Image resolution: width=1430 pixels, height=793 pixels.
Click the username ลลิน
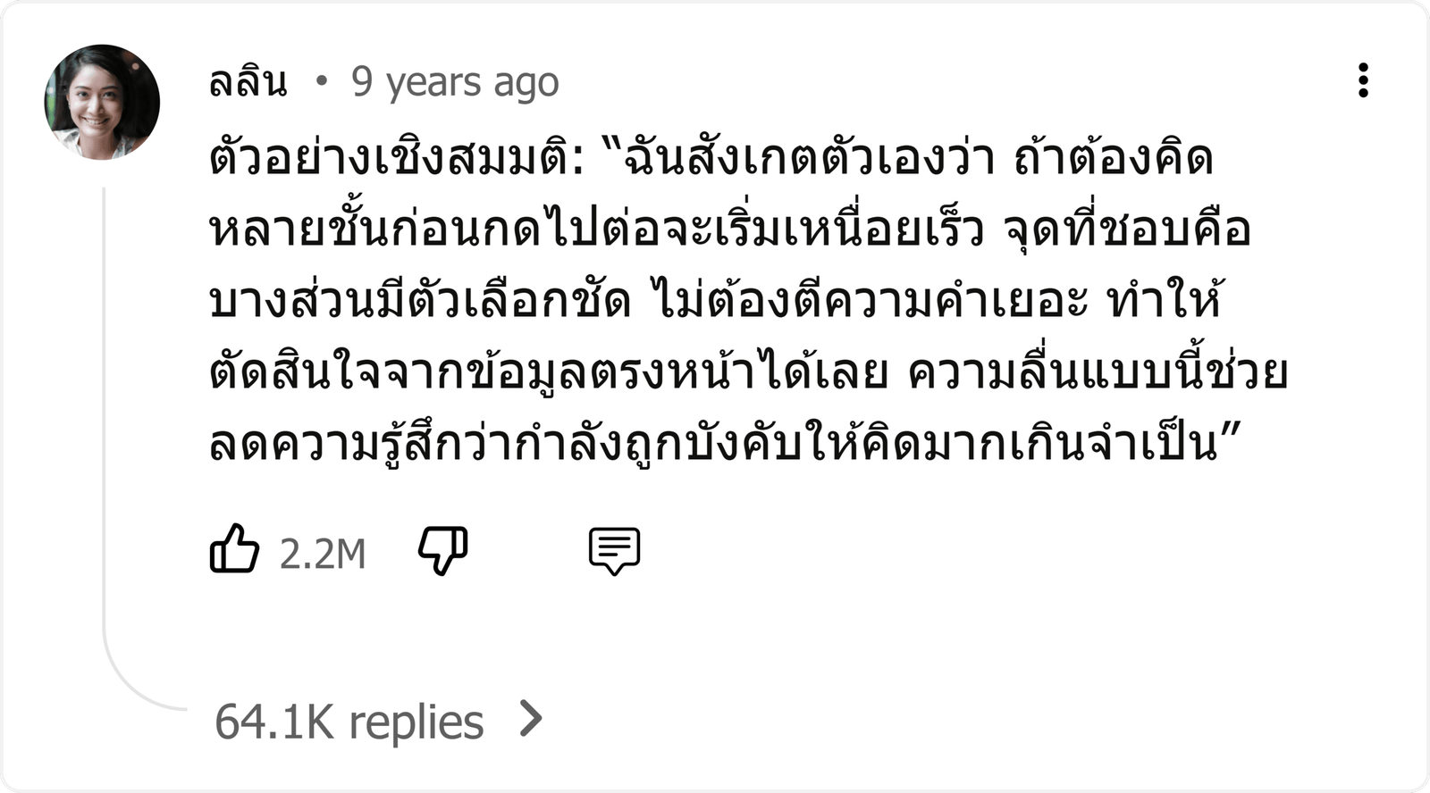click(248, 82)
